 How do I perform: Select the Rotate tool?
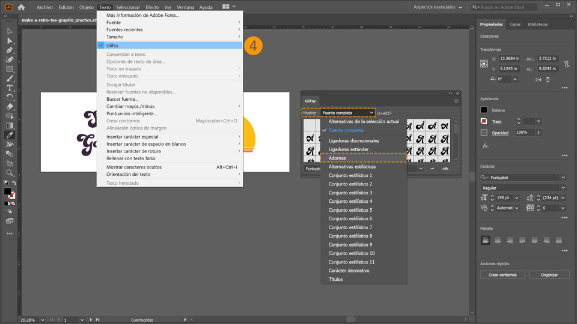point(10,97)
